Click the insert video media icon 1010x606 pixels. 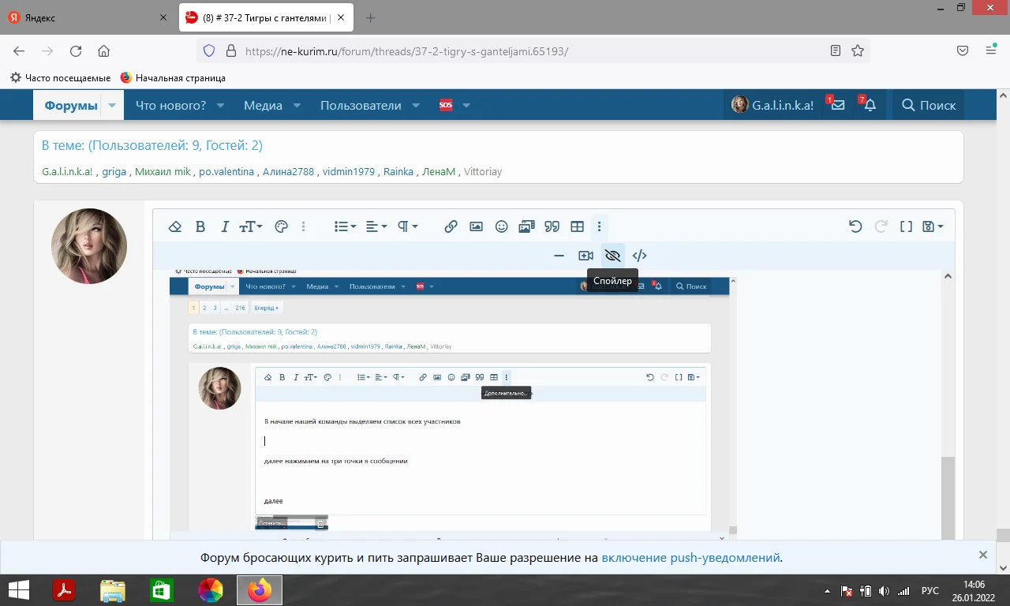(585, 256)
